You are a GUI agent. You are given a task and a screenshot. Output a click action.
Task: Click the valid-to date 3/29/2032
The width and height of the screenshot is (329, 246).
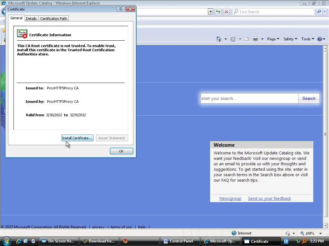coord(78,115)
